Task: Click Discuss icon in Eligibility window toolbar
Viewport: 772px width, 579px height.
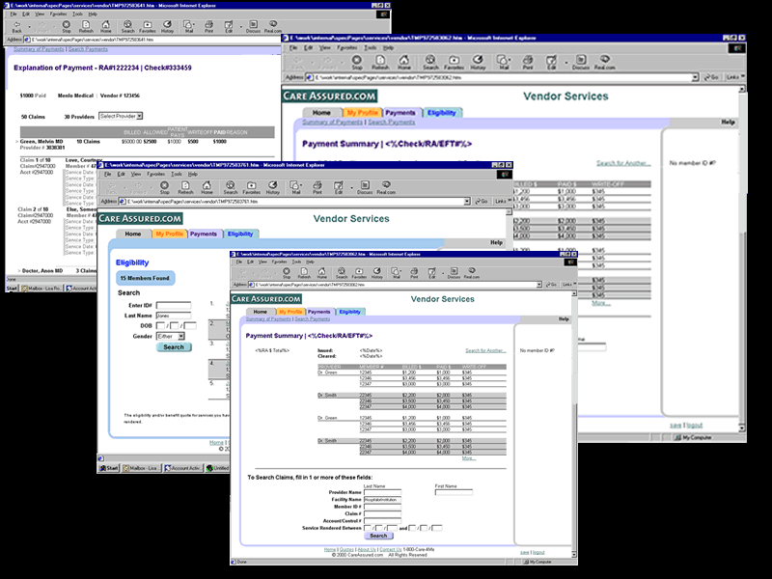Action: (365, 187)
